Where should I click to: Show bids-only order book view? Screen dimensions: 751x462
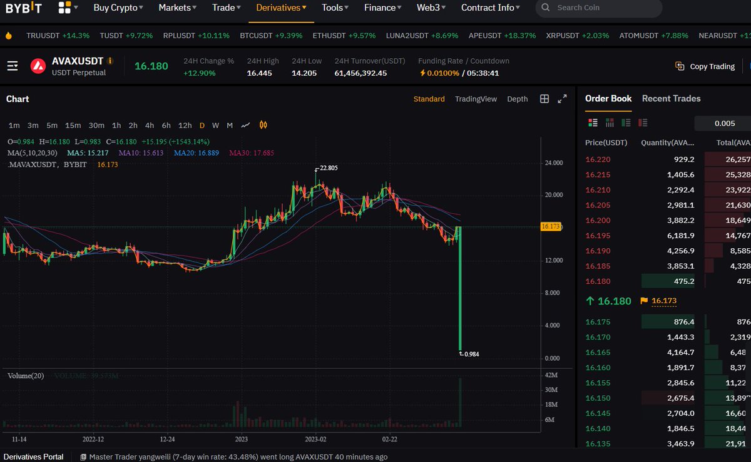coord(626,123)
